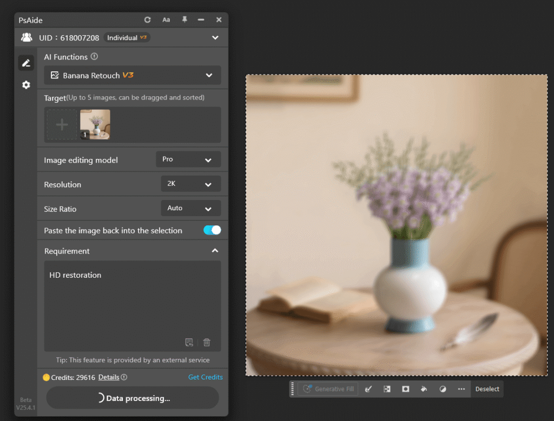Open the Aa text size icon in PsAide
554x421 pixels.
coord(166,19)
